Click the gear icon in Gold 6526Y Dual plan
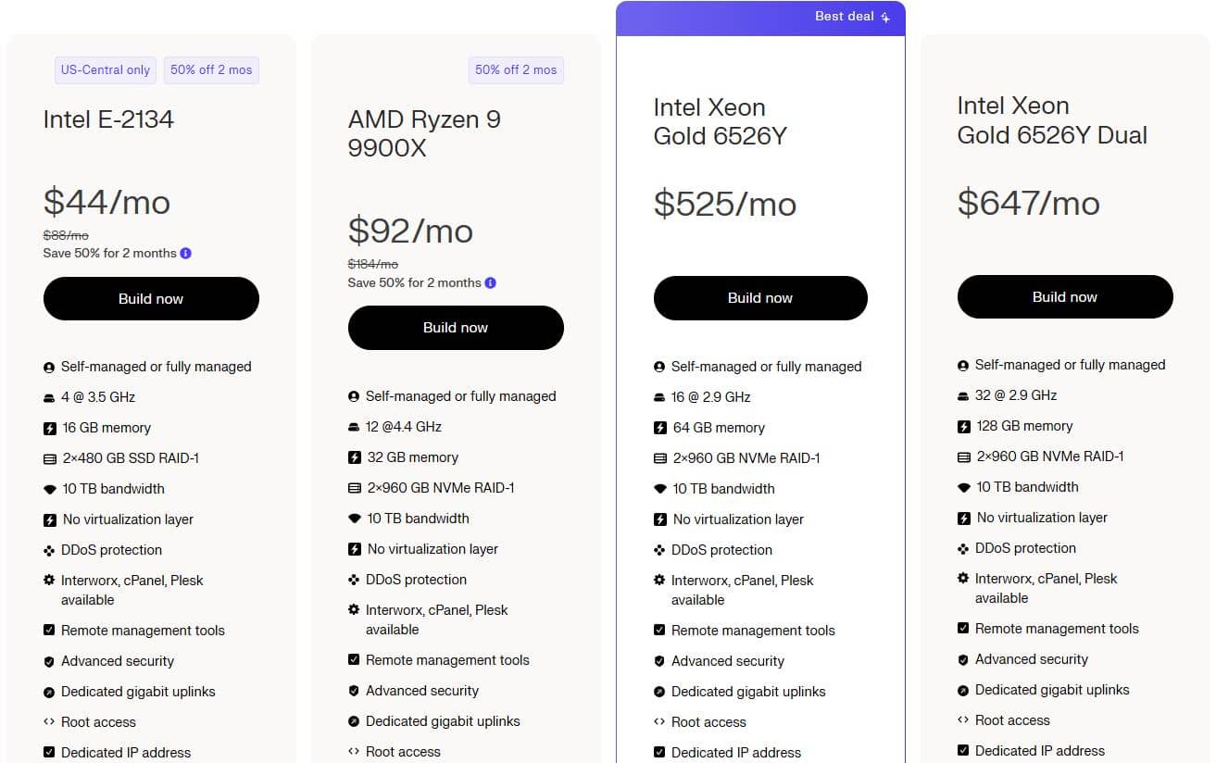The height and width of the screenshot is (763, 1216). tap(963, 579)
